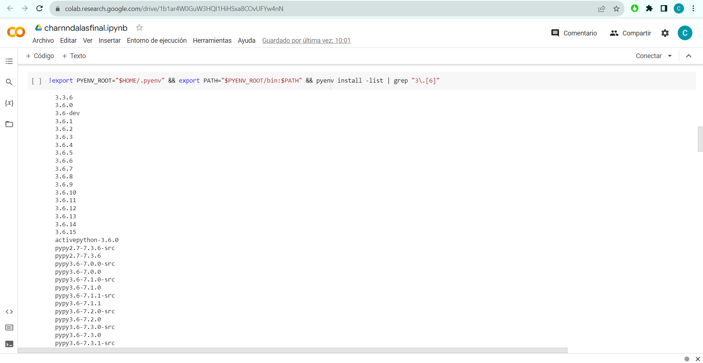
Task: Share this page from address bar
Action: [x=602, y=9]
